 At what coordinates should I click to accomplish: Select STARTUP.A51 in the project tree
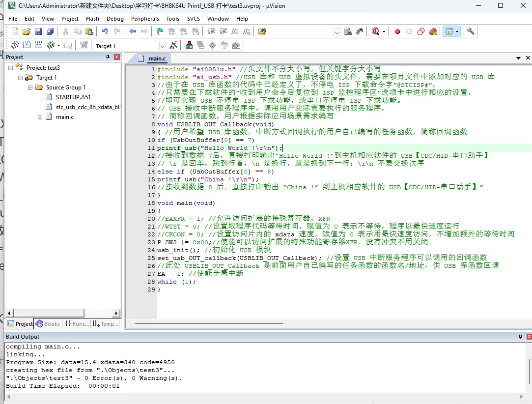(73, 97)
